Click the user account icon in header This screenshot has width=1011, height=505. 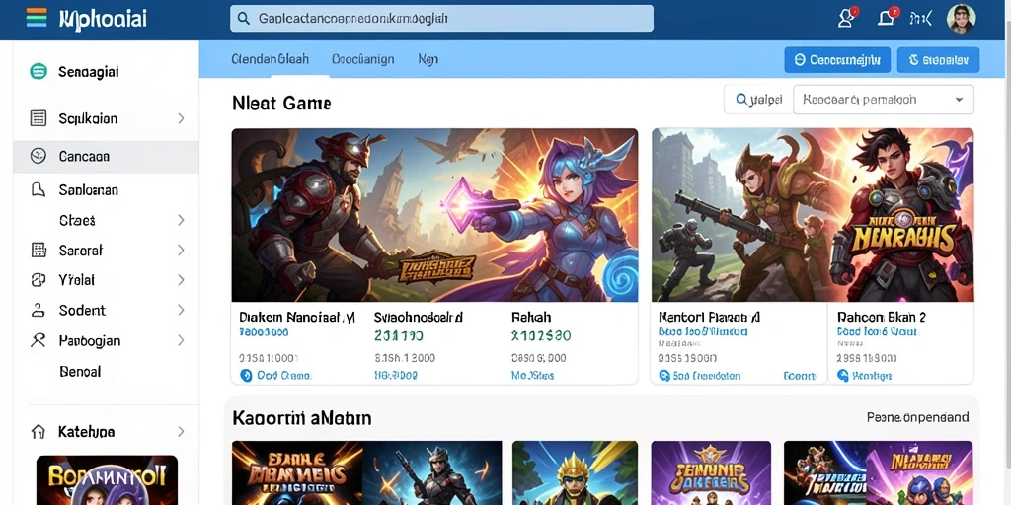pos(846,18)
